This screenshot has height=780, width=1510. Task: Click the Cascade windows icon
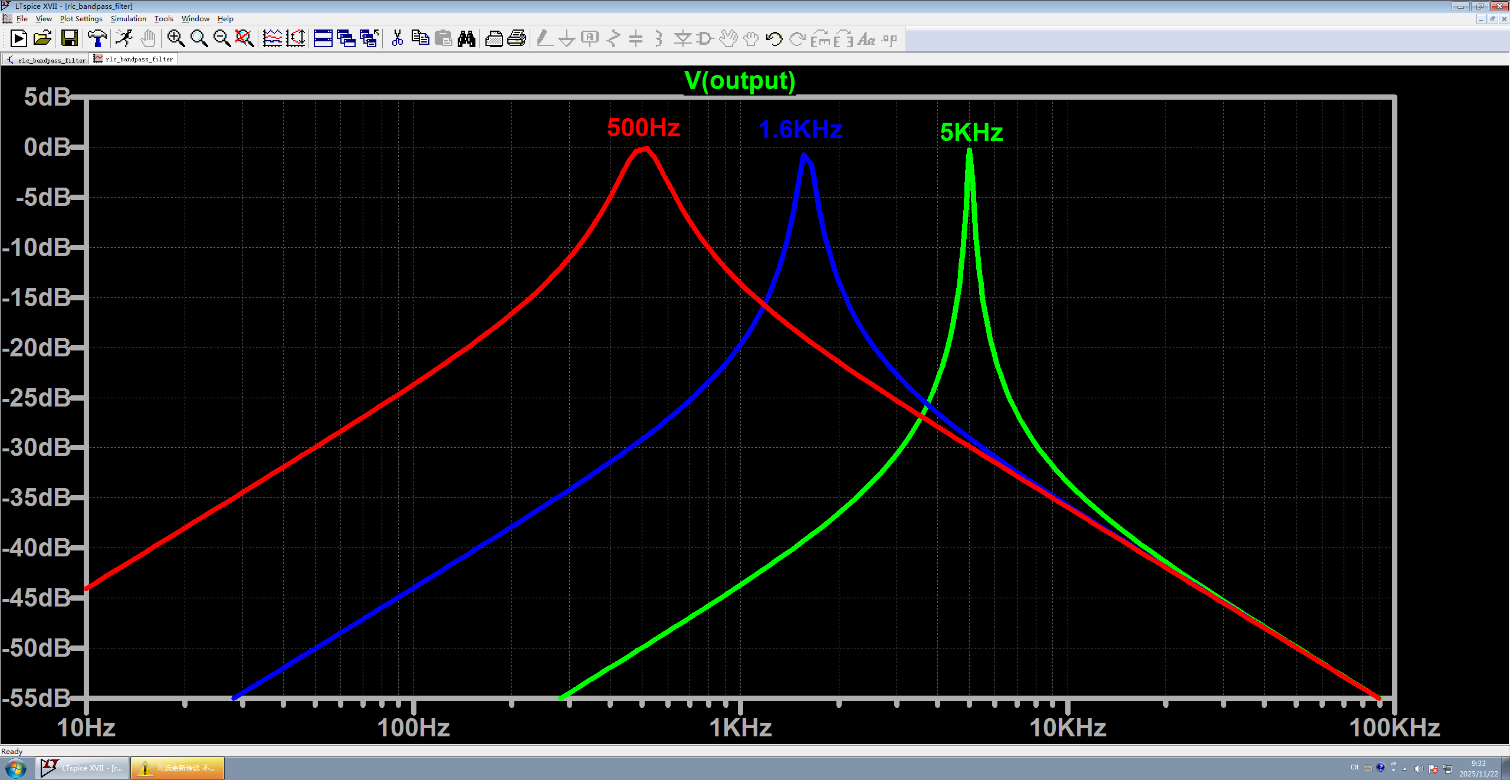[x=346, y=39]
